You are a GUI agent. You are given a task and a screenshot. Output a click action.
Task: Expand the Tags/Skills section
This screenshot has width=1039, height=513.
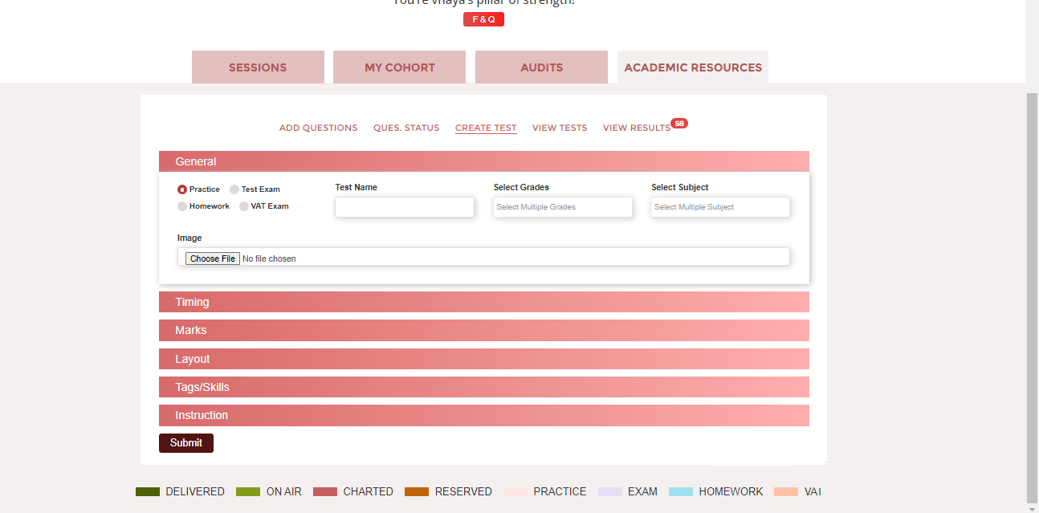483,387
